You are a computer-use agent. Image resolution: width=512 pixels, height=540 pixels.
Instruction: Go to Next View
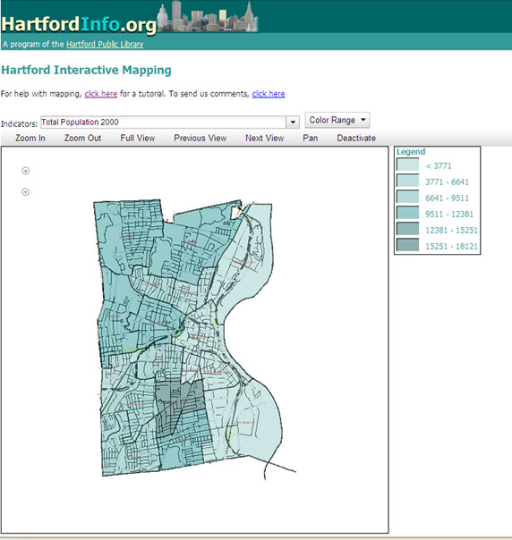pyautogui.click(x=264, y=138)
